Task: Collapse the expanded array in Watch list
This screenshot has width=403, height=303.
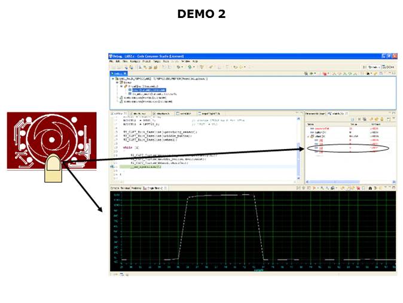Action: click(x=308, y=137)
